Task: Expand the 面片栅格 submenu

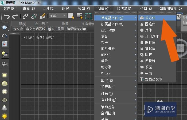Action: [x=116, y=49]
